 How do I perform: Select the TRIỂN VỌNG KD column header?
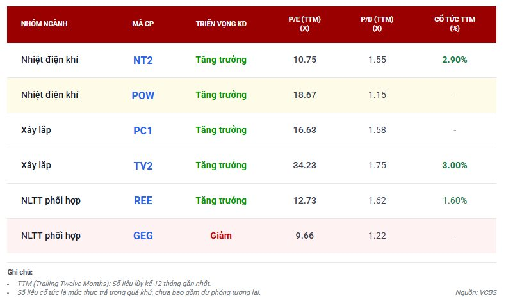click(221, 24)
